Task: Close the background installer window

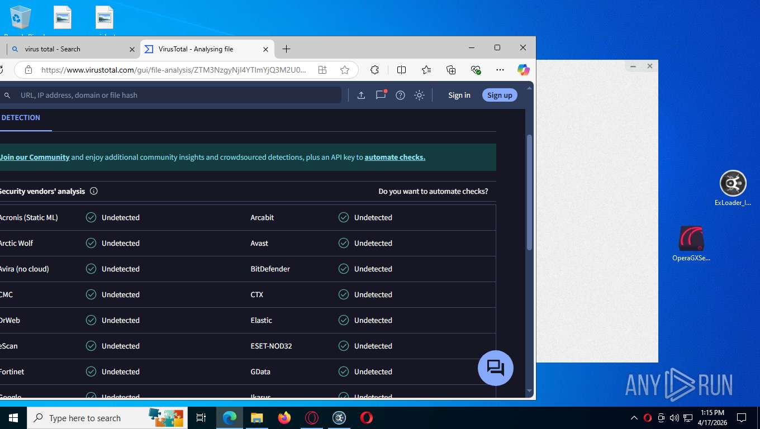Action: [649, 66]
